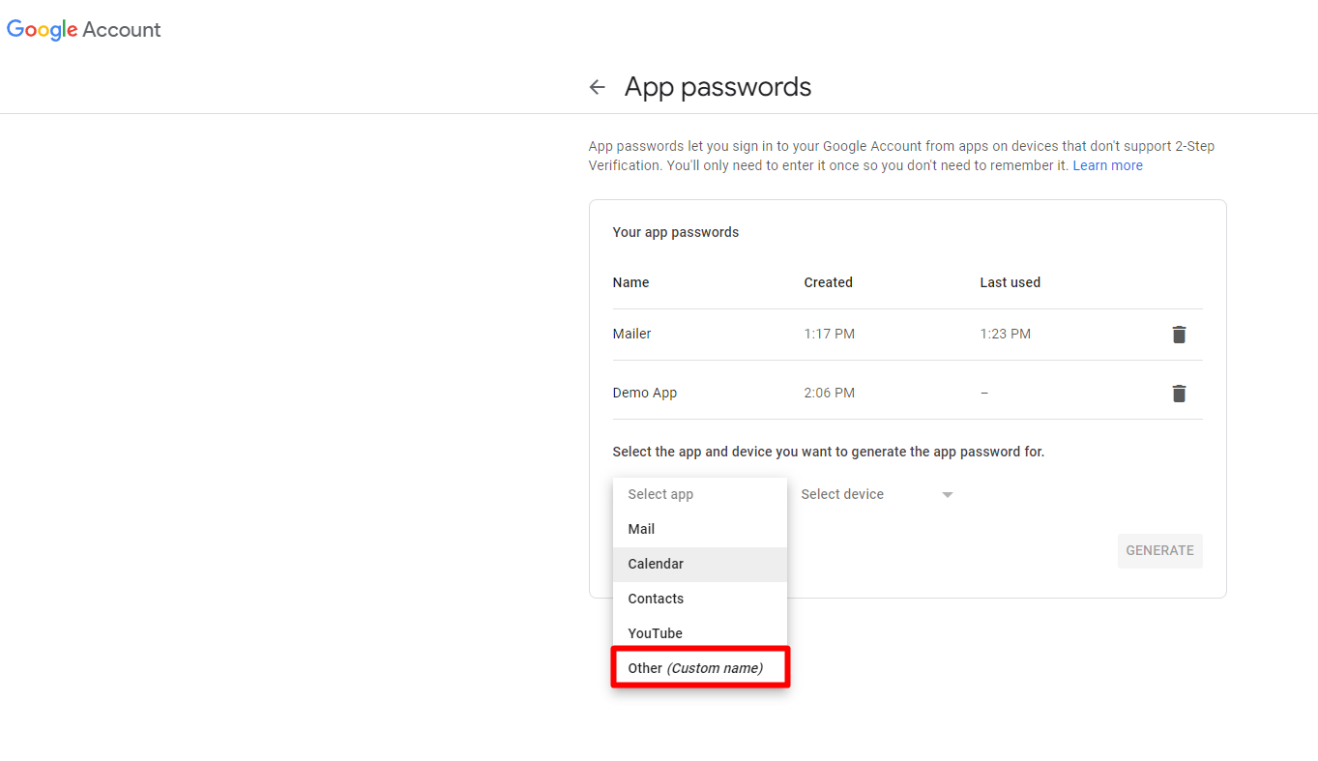Delete the Demo App password
This screenshot has height=761, width=1318.
point(1179,394)
